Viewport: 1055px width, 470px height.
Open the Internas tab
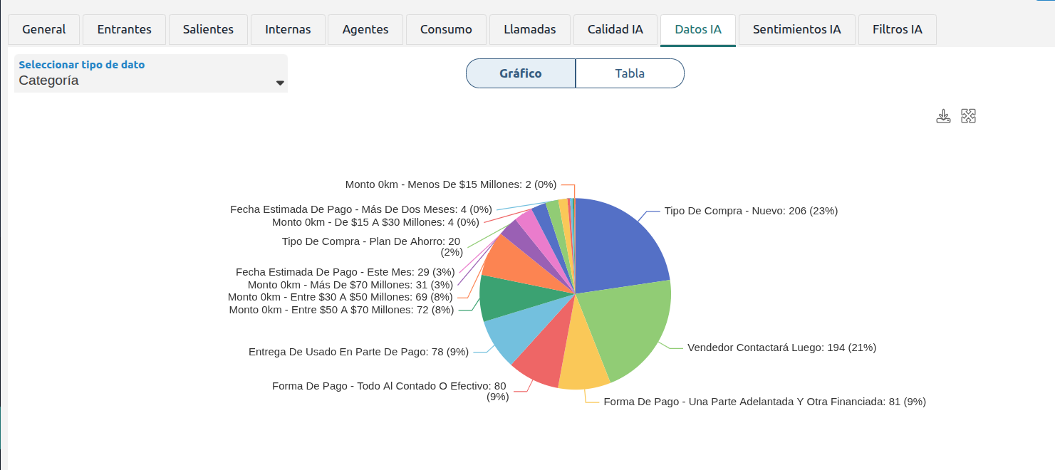(x=288, y=29)
